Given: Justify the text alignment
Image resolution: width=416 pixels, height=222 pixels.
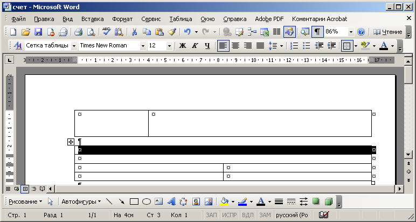Looking at the screenshot, I should coord(260,46).
